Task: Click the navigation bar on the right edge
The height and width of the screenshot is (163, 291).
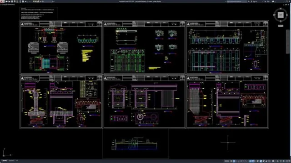Action: click(288, 42)
